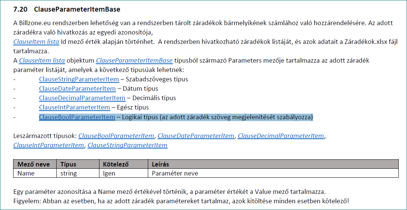Viewport: 407px width, 210px height.
Task: Follow the ClauseParameterItemBase link before "típusból"
Action: [x=134, y=61]
